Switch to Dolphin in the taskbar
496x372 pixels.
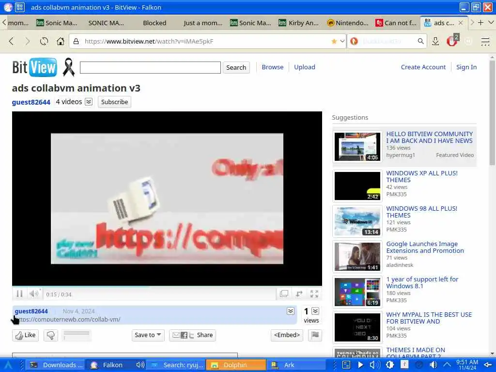click(236, 365)
